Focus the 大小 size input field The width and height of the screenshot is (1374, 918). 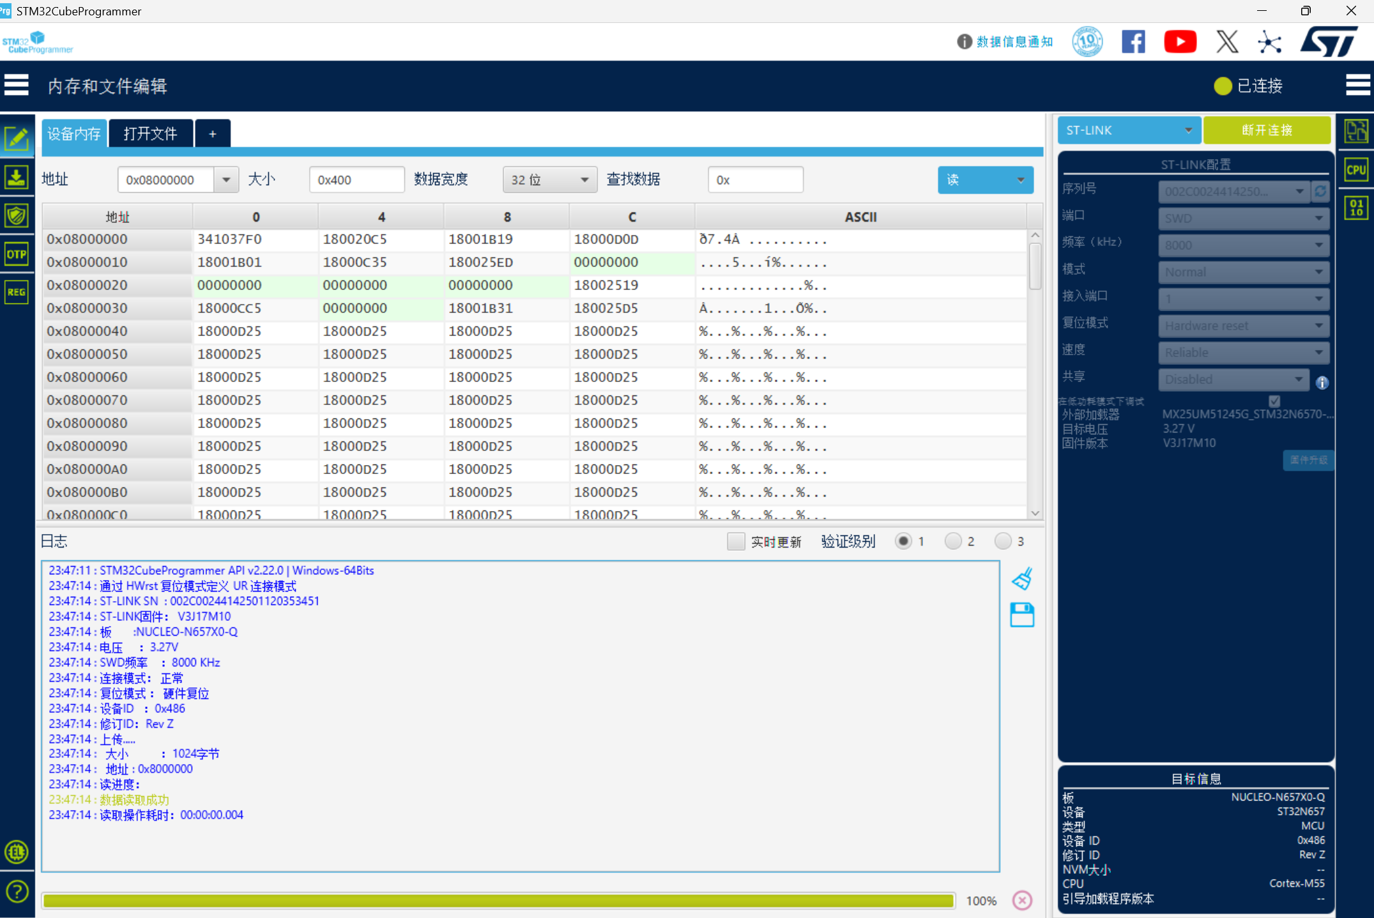(x=356, y=180)
